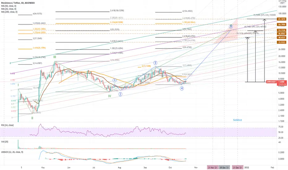This screenshot has width=288, height=170.
Task: Click the 2(14.6587) fib level label
Action: [37, 63]
